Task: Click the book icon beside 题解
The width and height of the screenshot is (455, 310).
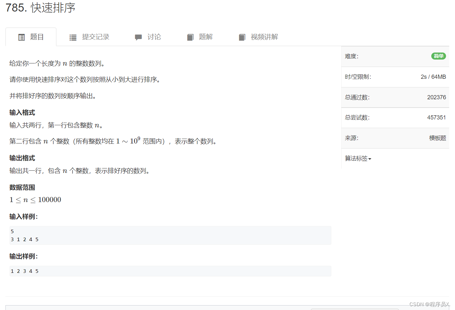Action: (190, 37)
